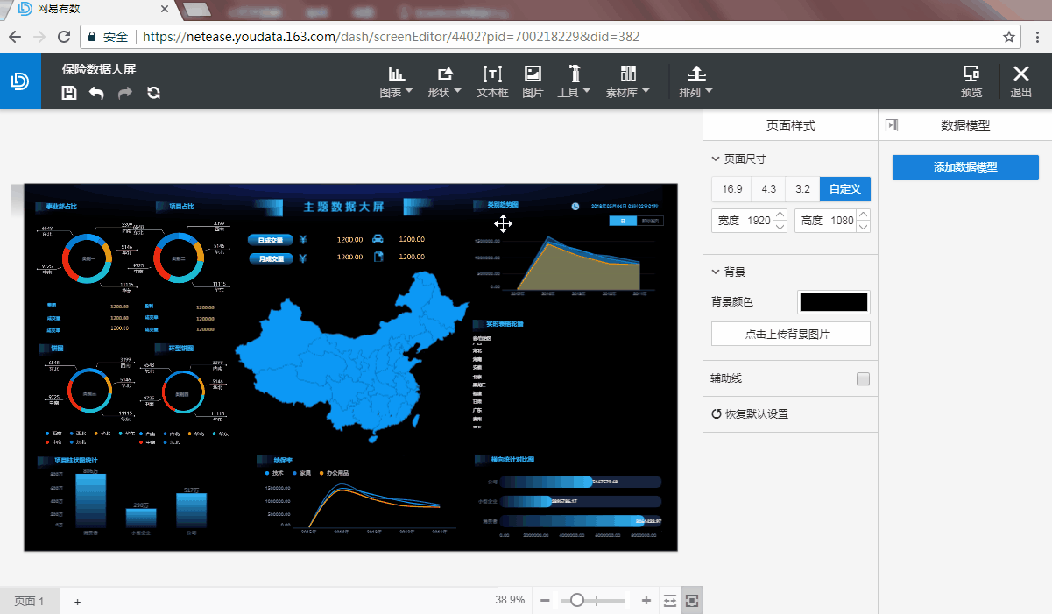
Task: Refresh the dashboard via the circular arrows icon
Action: point(153,93)
